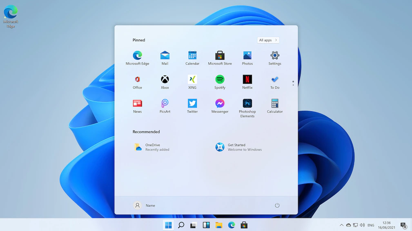Select the Microsoft Edge desktop shortcut
The image size is (412, 231).
(x=11, y=16)
